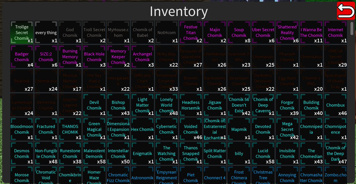Select the God Chomik slot
The height and width of the screenshot is (184, 356).
click(70, 32)
